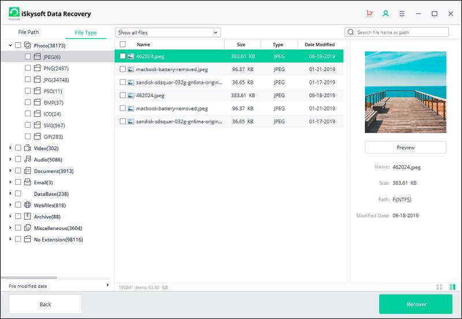Click the Audio music note icon
The height and width of the screenshot is (319, 462).
pyautogui.click(x=27, y=159)
